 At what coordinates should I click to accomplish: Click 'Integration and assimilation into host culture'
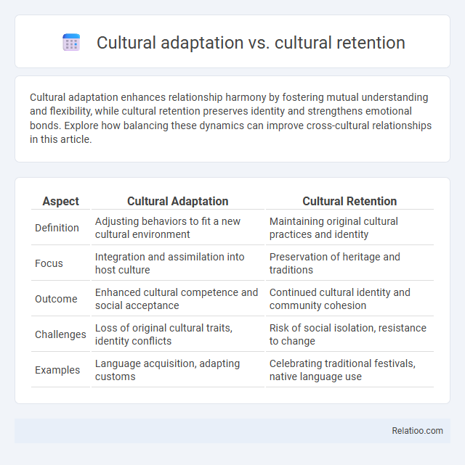click(x=169, y=263)
